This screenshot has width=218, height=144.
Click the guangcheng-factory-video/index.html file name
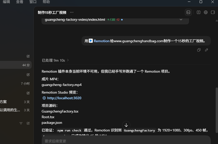coord(75,20)
